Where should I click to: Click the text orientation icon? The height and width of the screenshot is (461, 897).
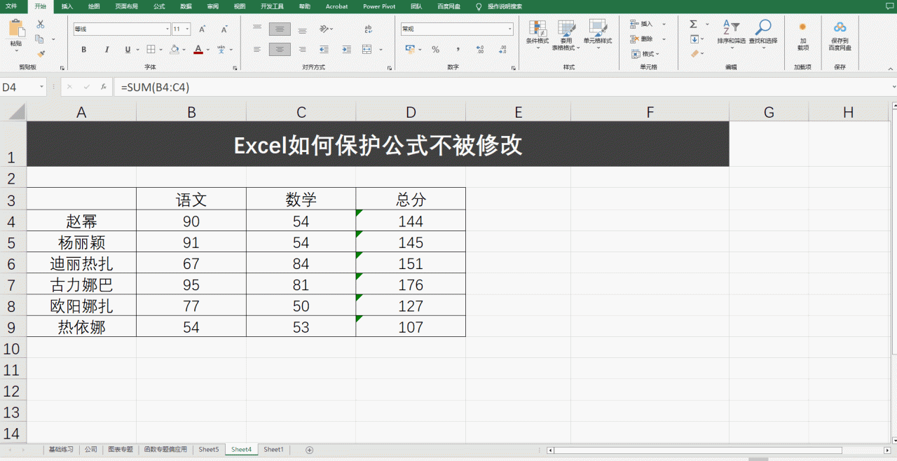point(324,29)
